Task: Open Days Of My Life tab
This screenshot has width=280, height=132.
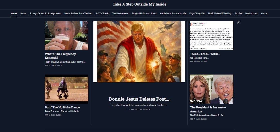Action: click(x=197, y=13)
